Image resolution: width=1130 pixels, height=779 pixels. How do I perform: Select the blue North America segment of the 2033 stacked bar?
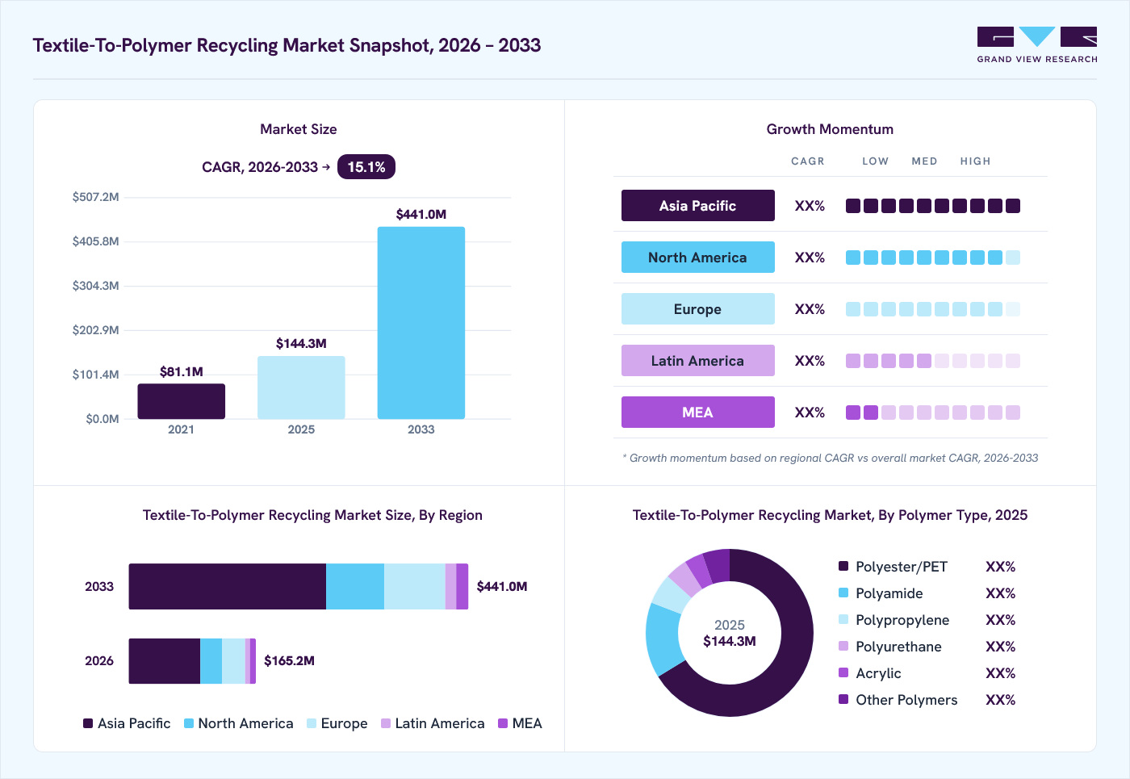click(x=355, y=587)
